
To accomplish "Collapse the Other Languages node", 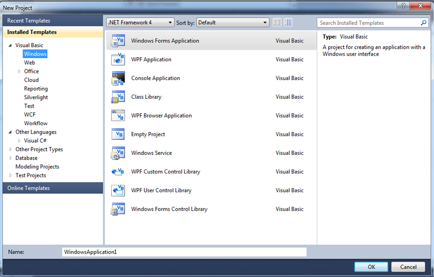I will tap(10, 132).
